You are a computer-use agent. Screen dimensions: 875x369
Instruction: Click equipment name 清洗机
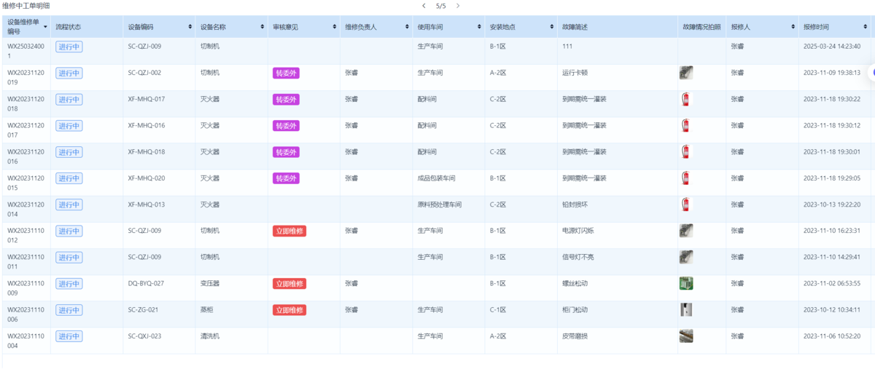tap(210, 336)
